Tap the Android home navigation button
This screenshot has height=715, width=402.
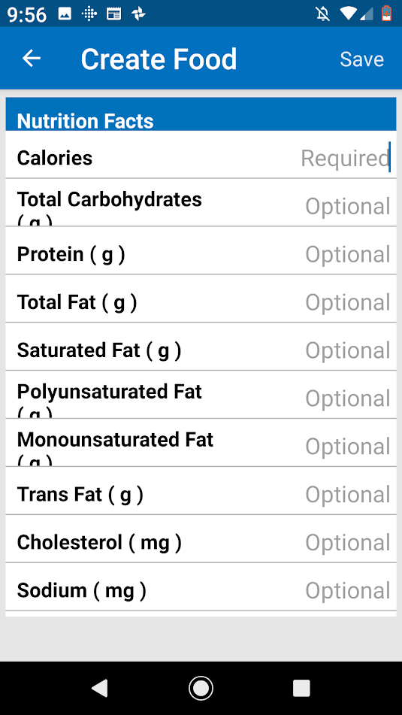coord(201,688)
